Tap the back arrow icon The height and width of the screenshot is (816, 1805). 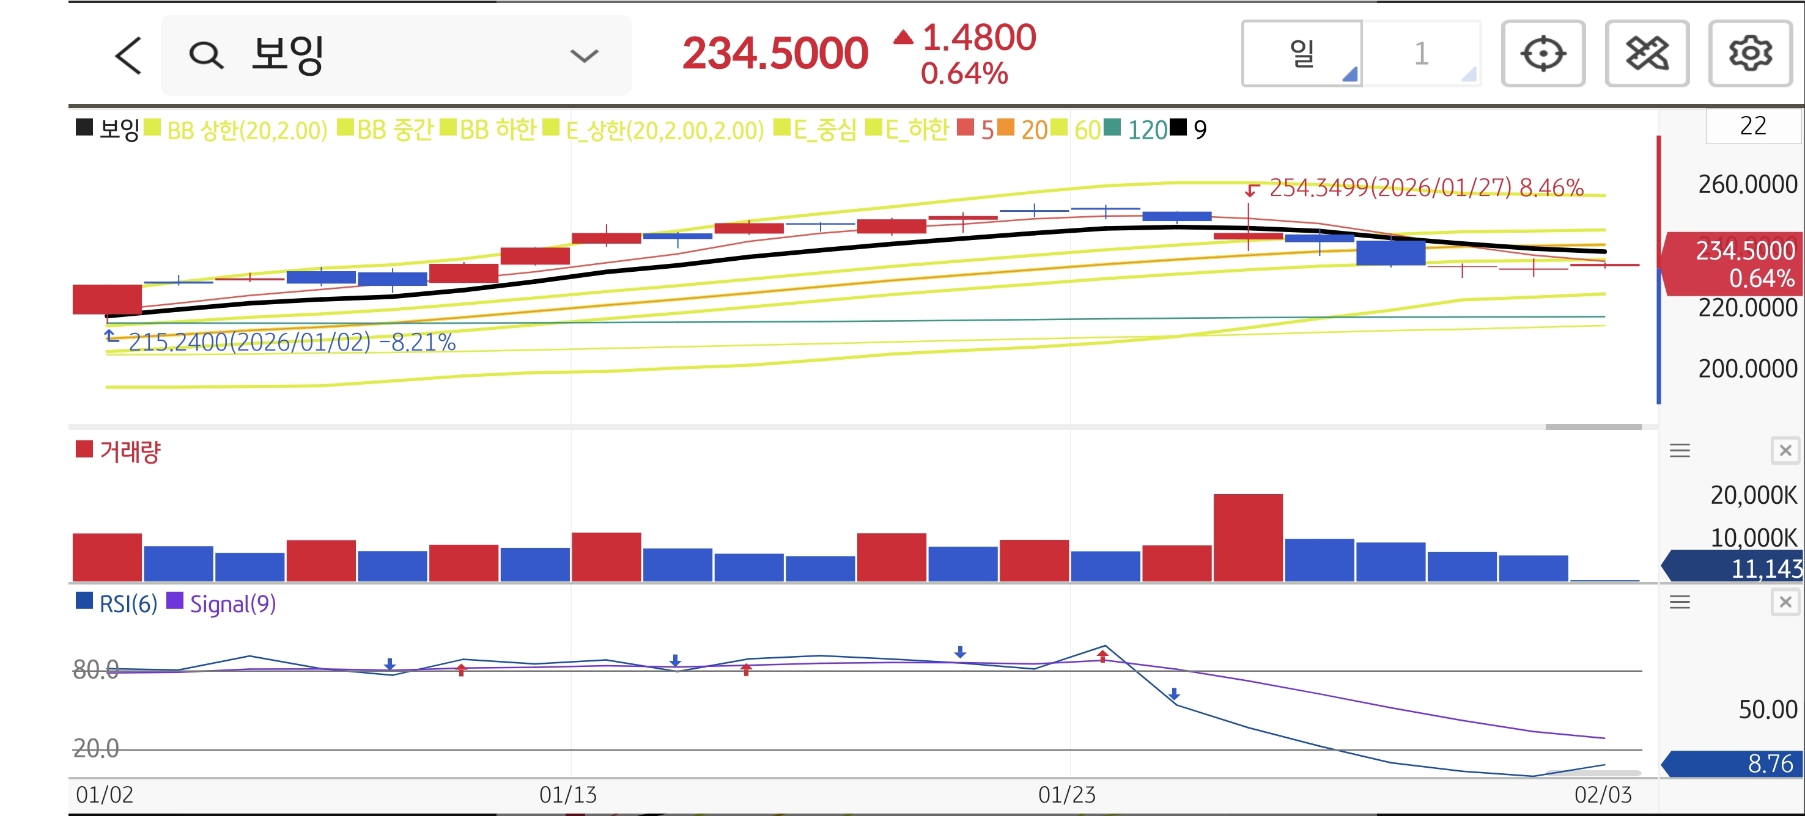(x=128, y=56)
